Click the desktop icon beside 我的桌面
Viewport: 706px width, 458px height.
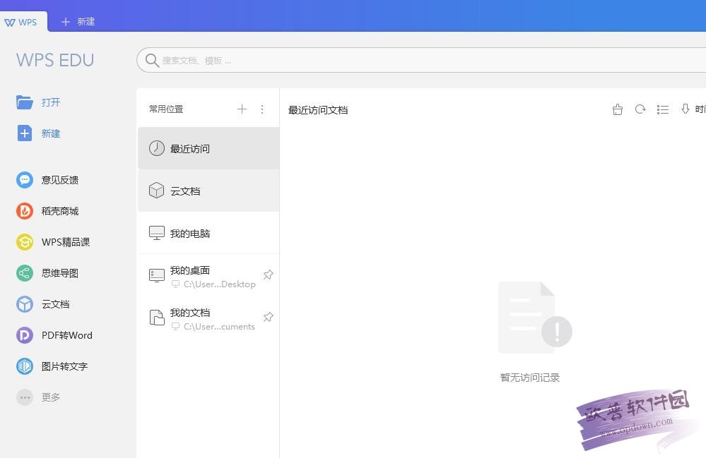[x=157, y=275]
